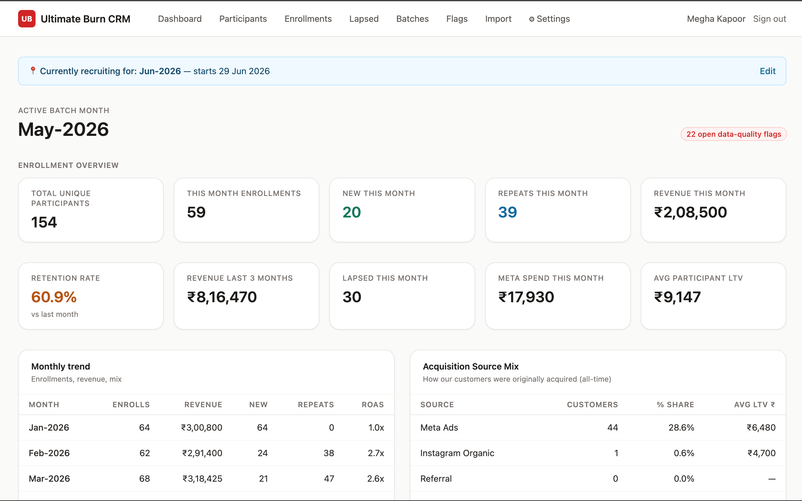The width and height of the screenshot is (802, 501).
Task: Click the SOURCE column header
Action: (x=437, y=405)
